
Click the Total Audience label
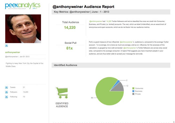point(70,22)
